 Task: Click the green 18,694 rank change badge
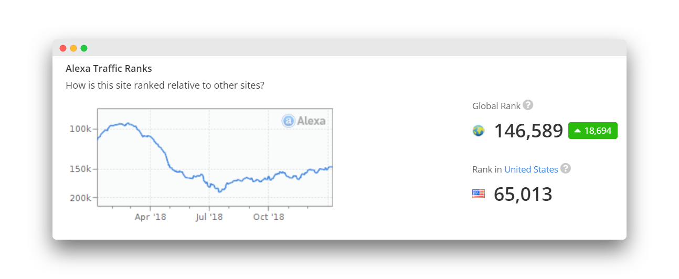[592, 131]
